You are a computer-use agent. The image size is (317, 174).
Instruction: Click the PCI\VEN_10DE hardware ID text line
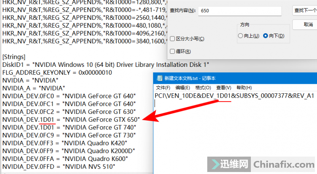click(235, 96)
